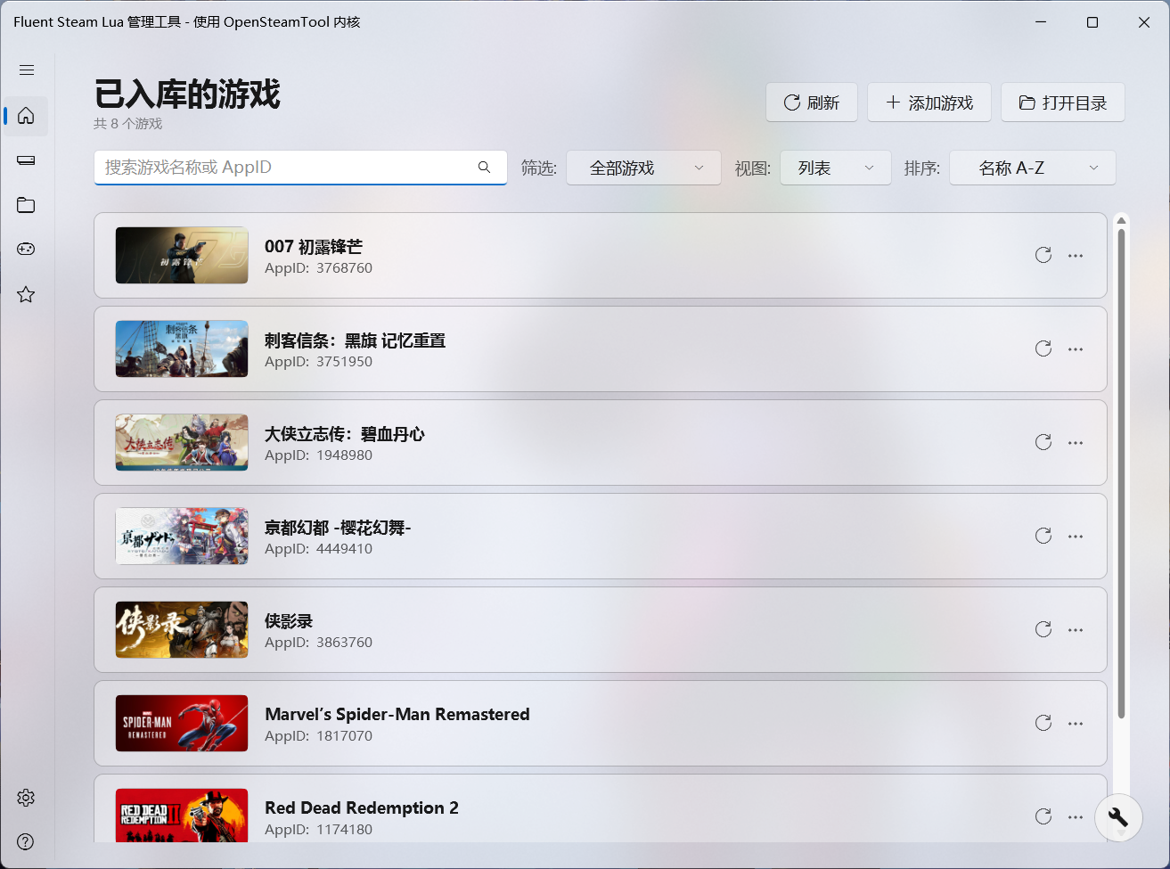Open the star favorites sidebar icon
Screen dimensions: 1170x869
pos(26,294)
